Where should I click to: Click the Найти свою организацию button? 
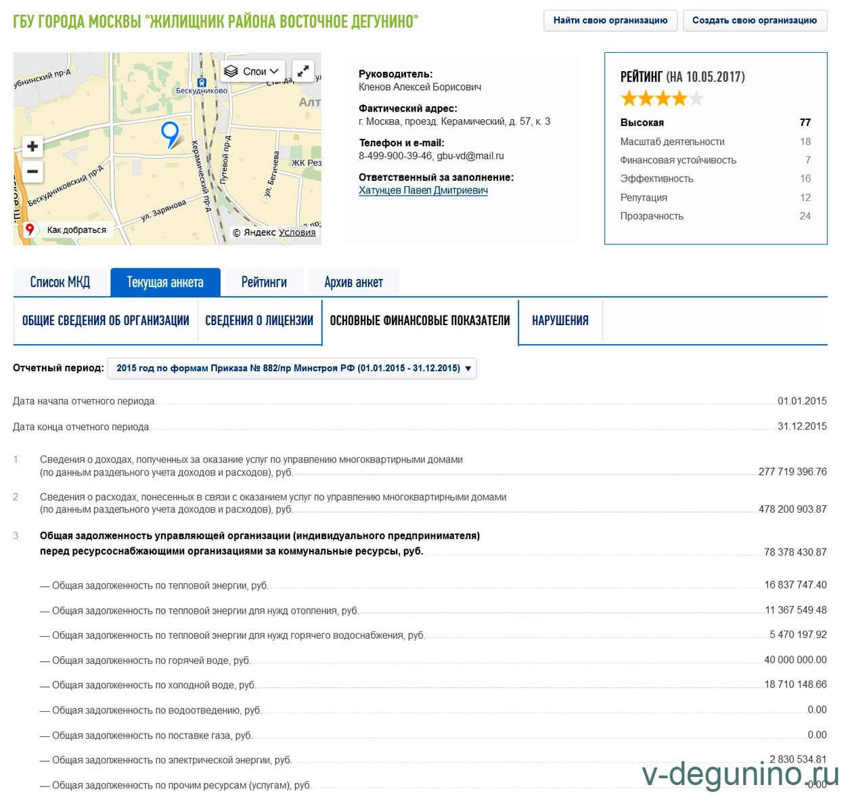click(610, 20)
